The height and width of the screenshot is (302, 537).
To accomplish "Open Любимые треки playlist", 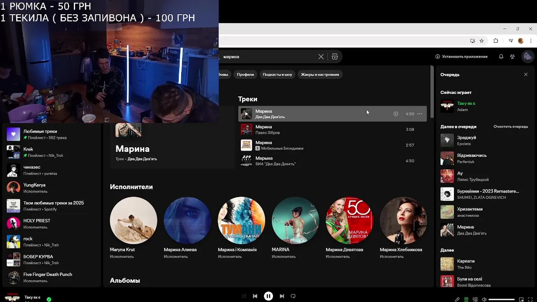I will pos(52,134).
